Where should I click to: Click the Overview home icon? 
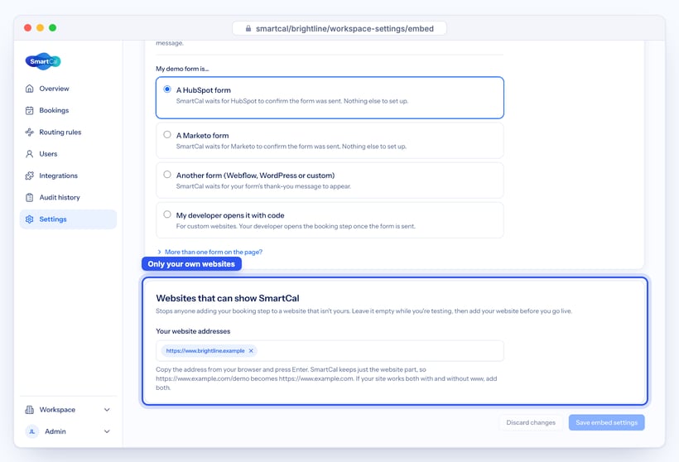pos(30,89)
